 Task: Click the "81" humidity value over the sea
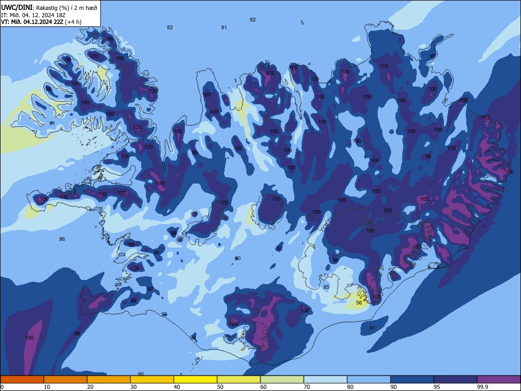coord(224,27)
